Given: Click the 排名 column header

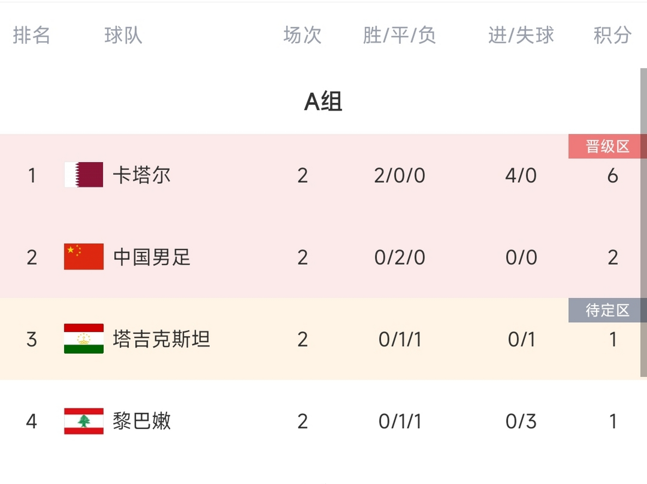Looking at the screenshot, I should 31,36.
